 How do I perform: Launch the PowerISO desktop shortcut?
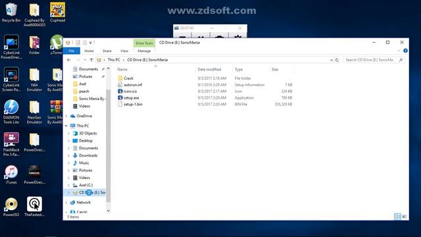tap(11, 207)
